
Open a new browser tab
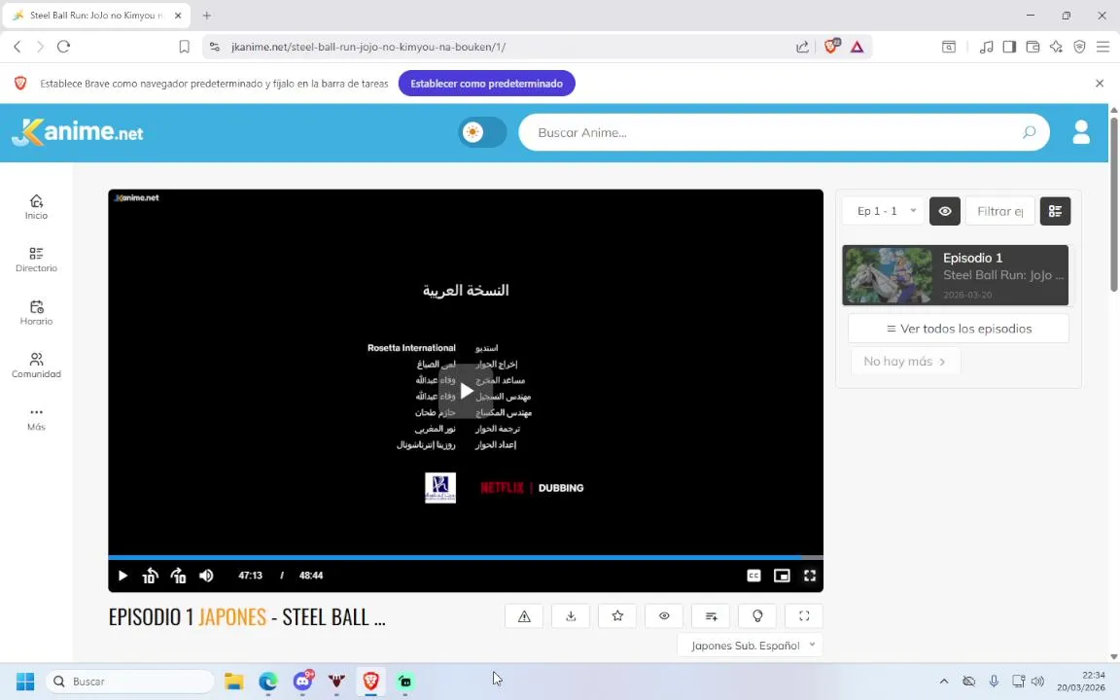tap(206, 15)
